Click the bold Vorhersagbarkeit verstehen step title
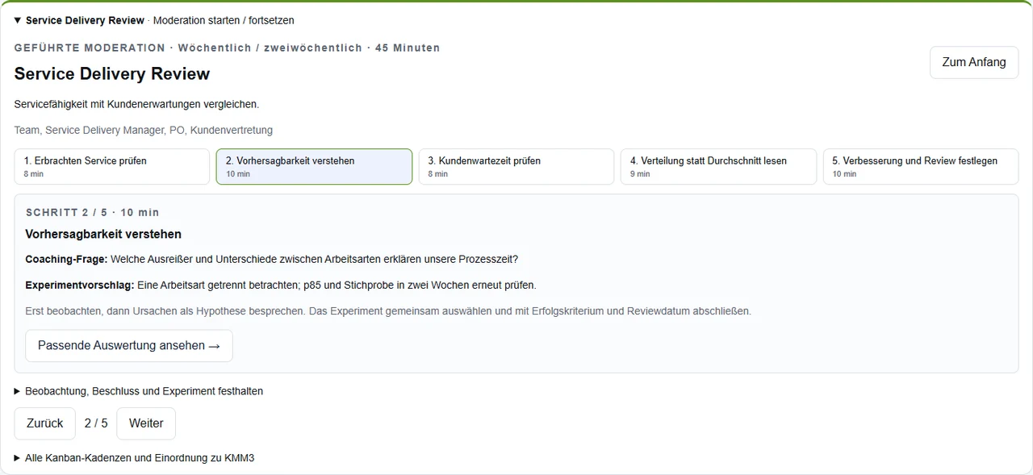 (103, 234)
